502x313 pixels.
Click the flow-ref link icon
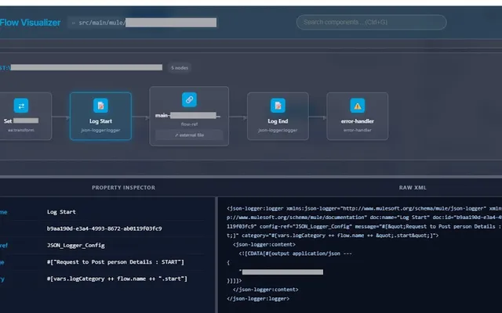click(189, 99)
